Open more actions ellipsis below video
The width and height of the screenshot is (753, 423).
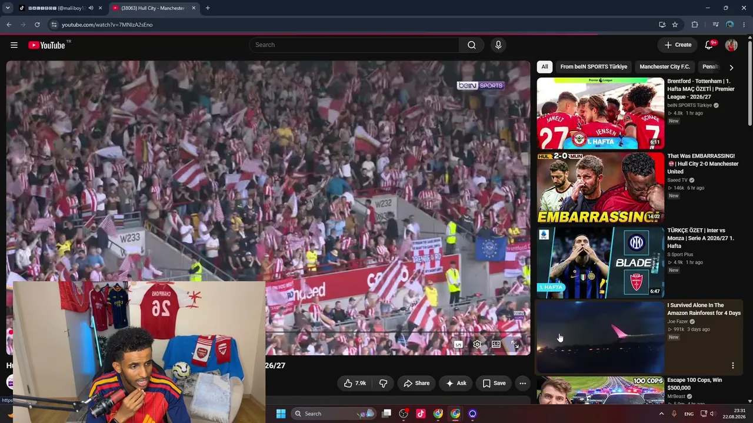pyautogui.click(x=522, y=383)
